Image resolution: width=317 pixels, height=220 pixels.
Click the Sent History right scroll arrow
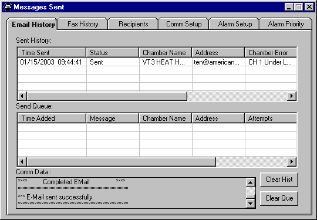(292, 96)
